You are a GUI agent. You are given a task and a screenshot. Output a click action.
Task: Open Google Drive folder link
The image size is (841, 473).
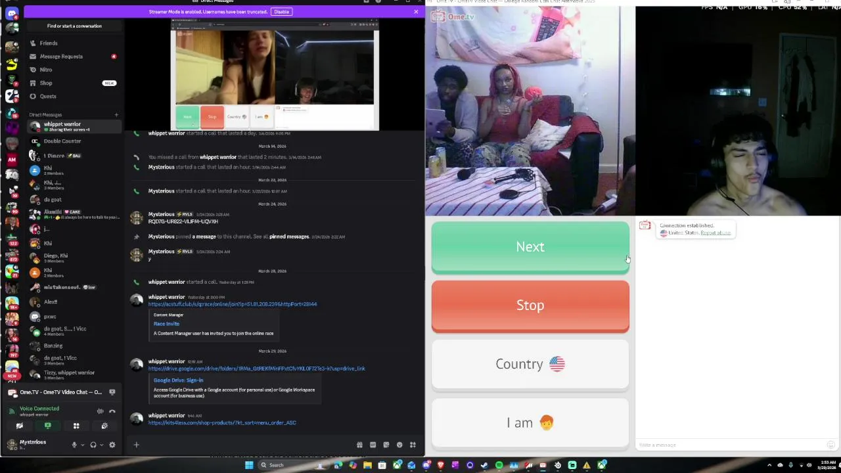(x=256, y=369)
